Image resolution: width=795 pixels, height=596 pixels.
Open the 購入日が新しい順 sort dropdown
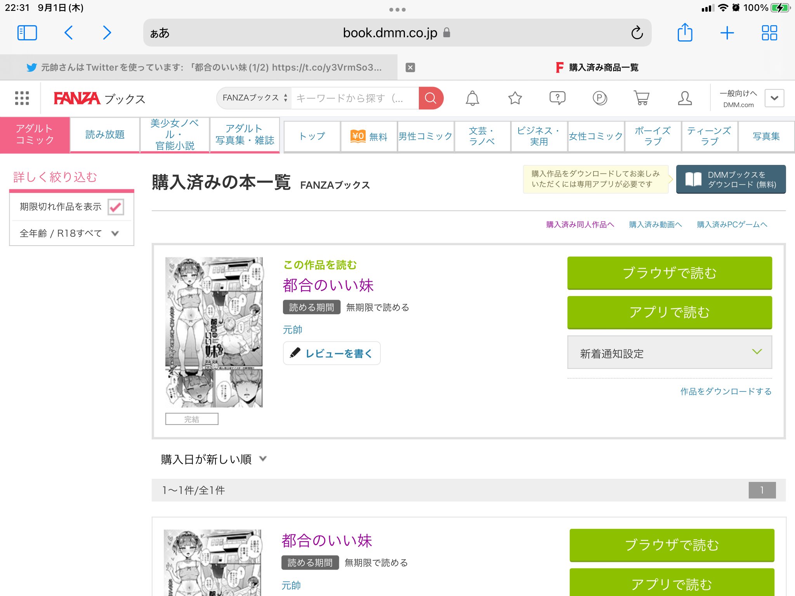coord(214,459)
